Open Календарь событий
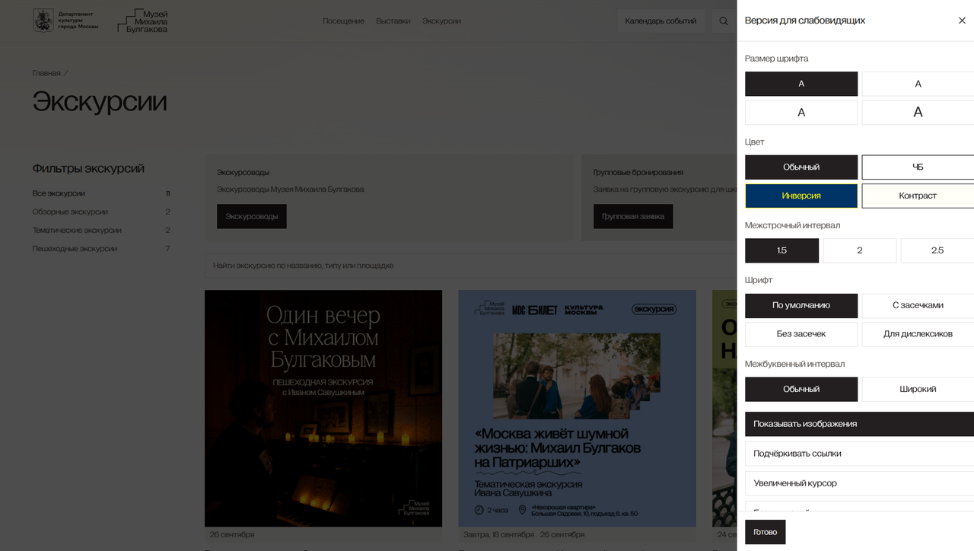The image size is (974, 551). 660,21
